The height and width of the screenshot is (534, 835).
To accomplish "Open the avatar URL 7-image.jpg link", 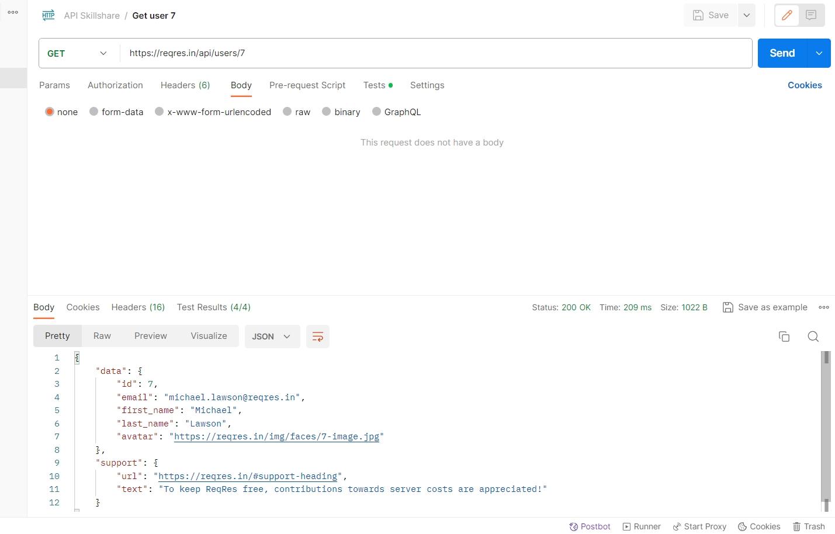I will tap(276, 436).
